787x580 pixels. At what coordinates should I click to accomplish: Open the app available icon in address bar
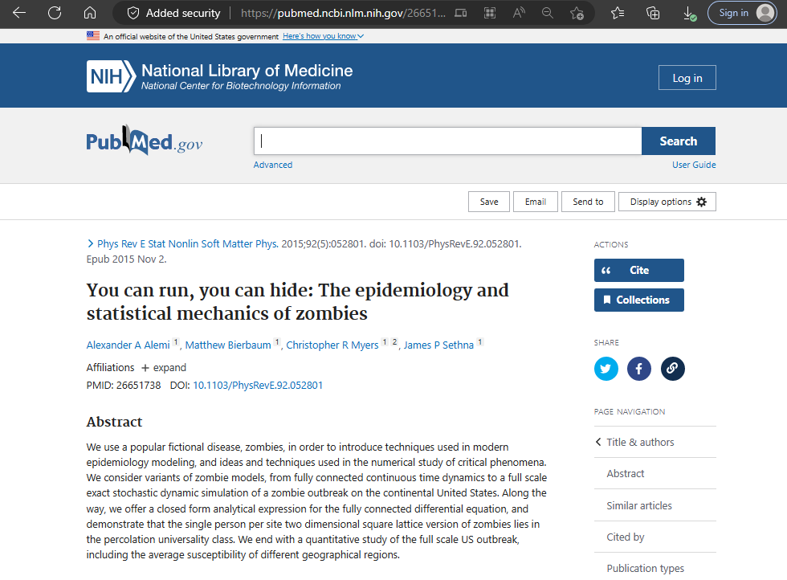[461, 13]
